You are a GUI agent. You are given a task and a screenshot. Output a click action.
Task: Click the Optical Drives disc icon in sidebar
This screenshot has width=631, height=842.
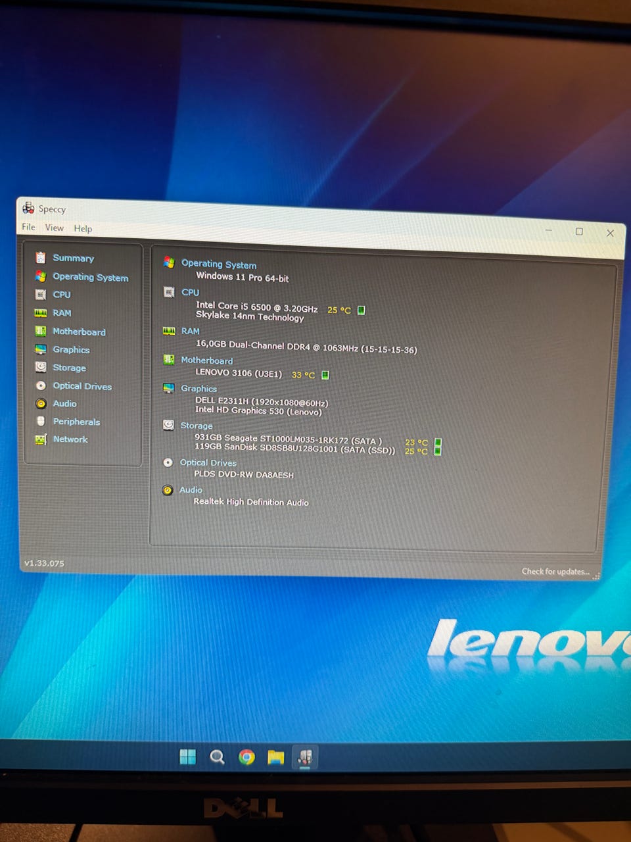click(41, 385)
